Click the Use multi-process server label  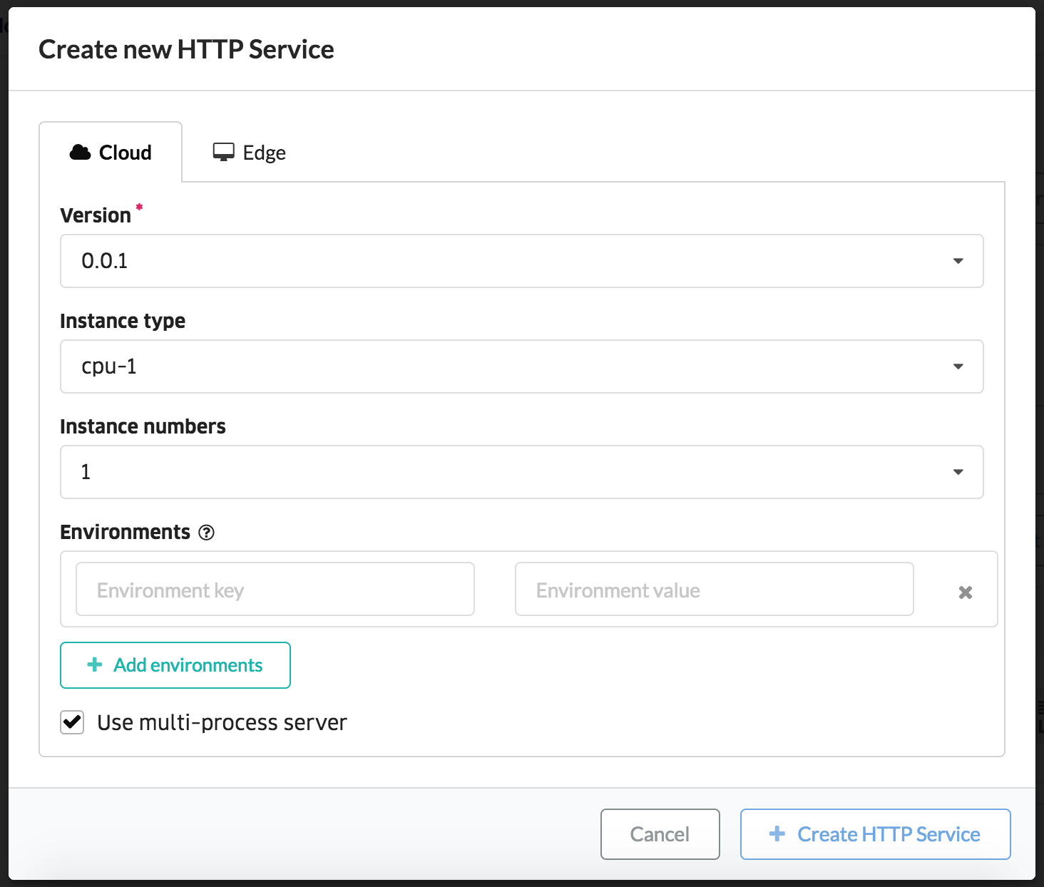tap(222, 722)
